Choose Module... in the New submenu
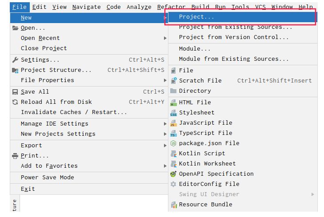The height and width of the screenshot is (217, 324). pyautogui.click(x=243, y=49)
